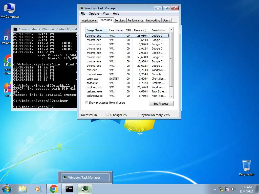Click the Processes: 46 status bar entry

point(88,115)
